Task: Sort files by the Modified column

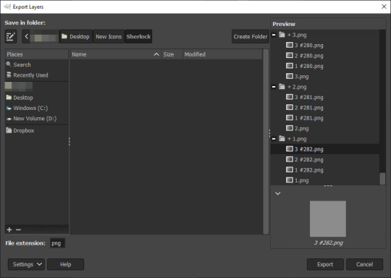Action: click(222, 54)
